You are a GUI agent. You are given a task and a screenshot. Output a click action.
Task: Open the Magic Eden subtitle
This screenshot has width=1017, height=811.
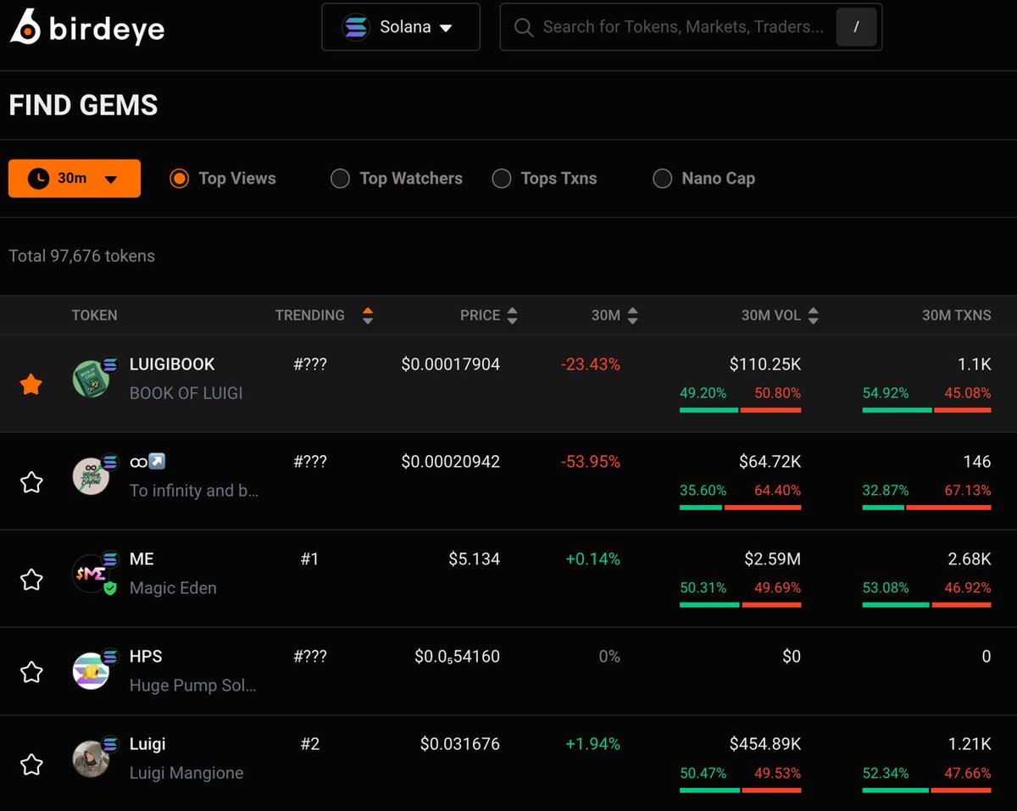point(173,588)
